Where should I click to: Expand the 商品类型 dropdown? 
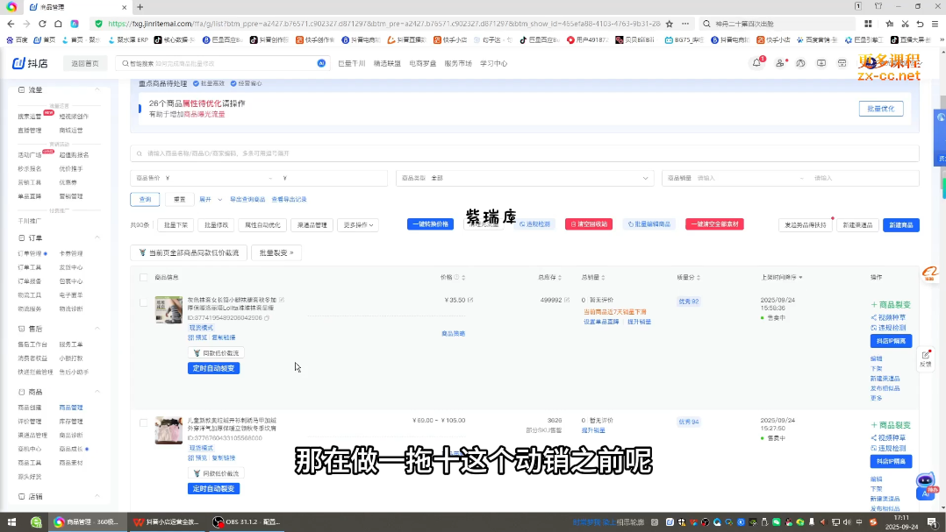click(525, 178)
